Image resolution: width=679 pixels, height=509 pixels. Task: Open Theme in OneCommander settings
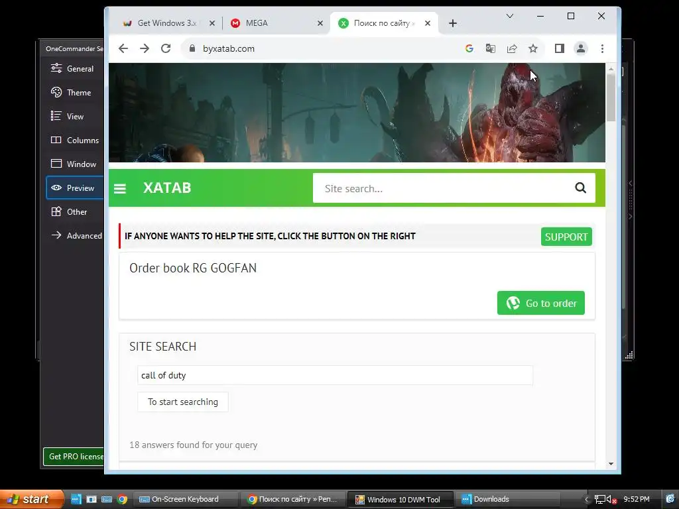pyautogui.click(x=74, y=92)
